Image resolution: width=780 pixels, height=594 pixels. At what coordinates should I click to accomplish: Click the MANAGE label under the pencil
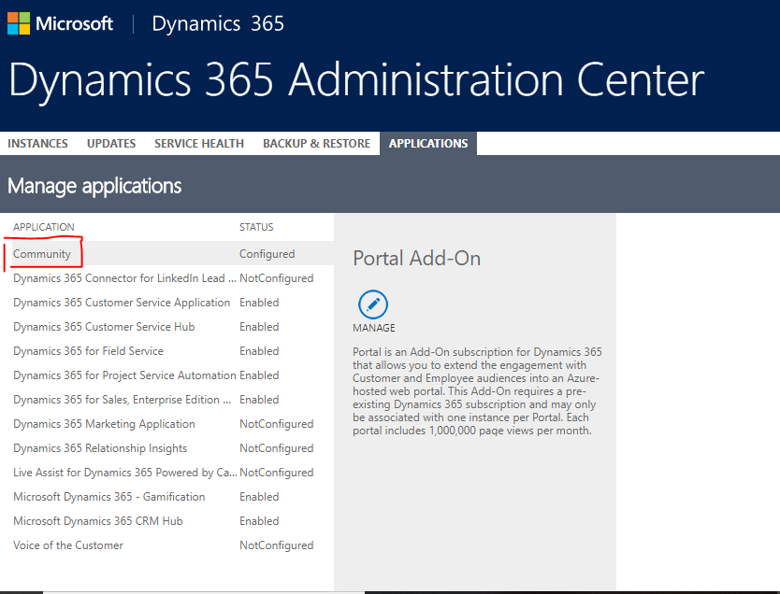pyautogui.click(x=374, y=328)
